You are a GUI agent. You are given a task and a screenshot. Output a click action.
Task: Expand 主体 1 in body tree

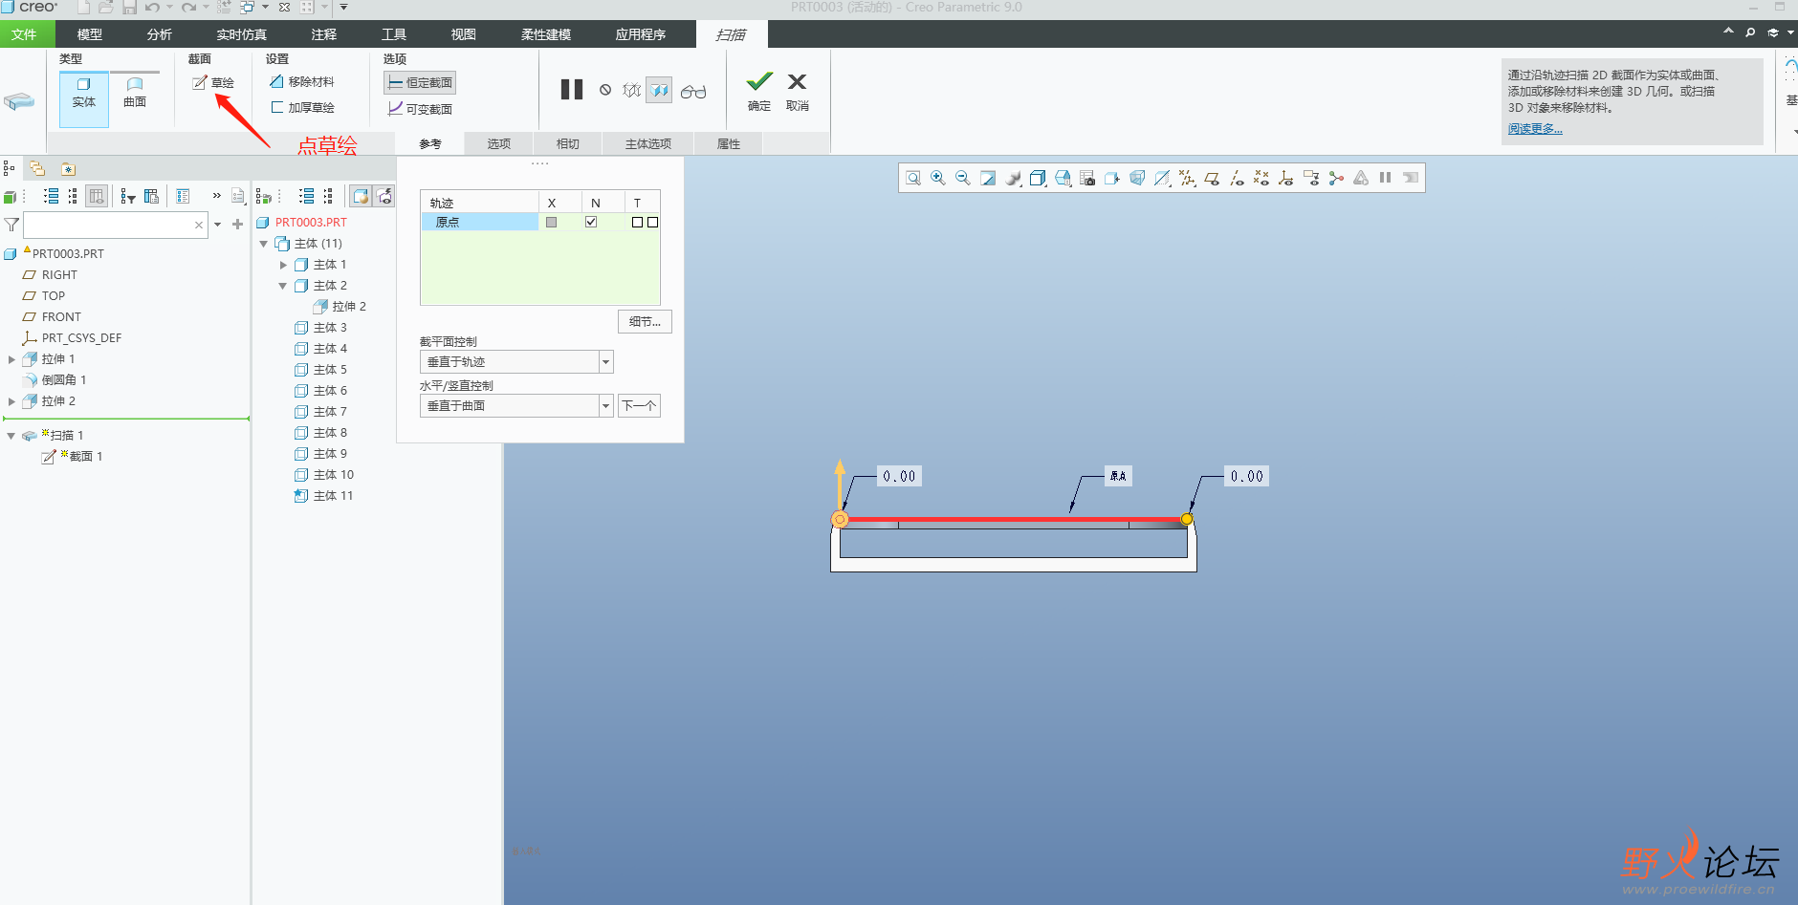pyautogui.click(x=283, y=265)
